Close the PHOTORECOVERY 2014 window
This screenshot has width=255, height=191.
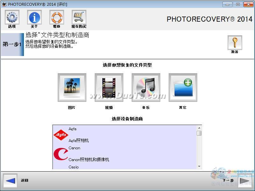point(248,4)
